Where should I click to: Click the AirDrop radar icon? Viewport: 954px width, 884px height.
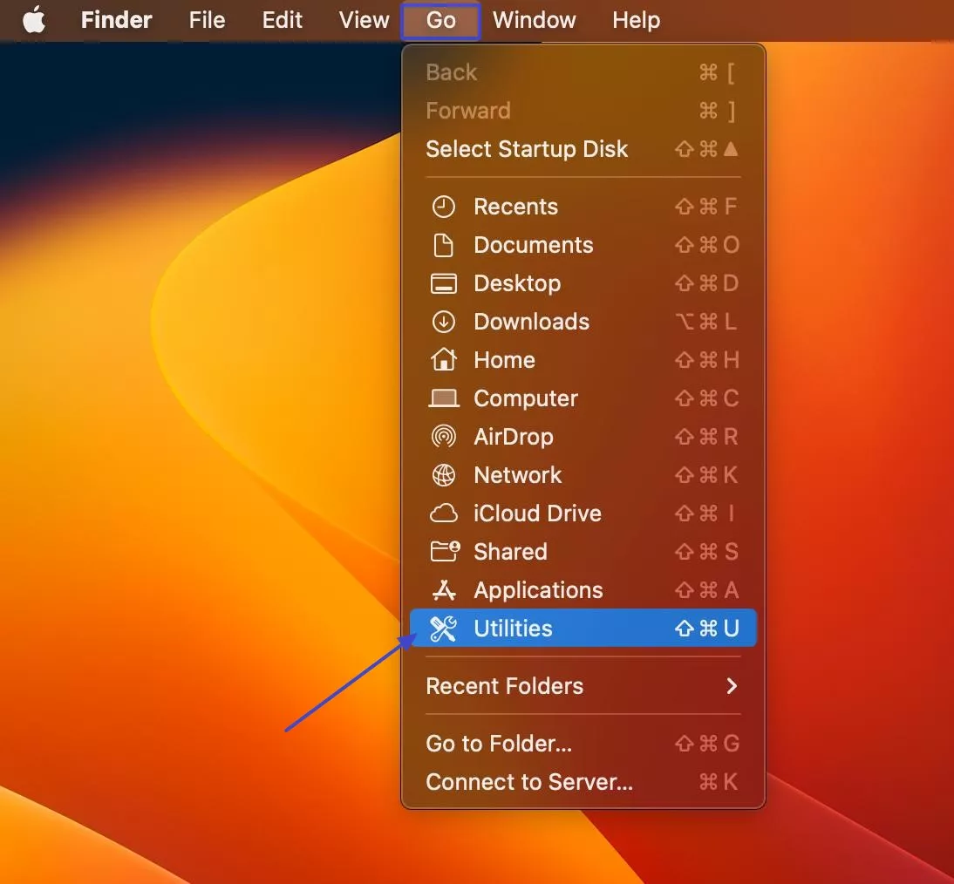pos(444,437)
